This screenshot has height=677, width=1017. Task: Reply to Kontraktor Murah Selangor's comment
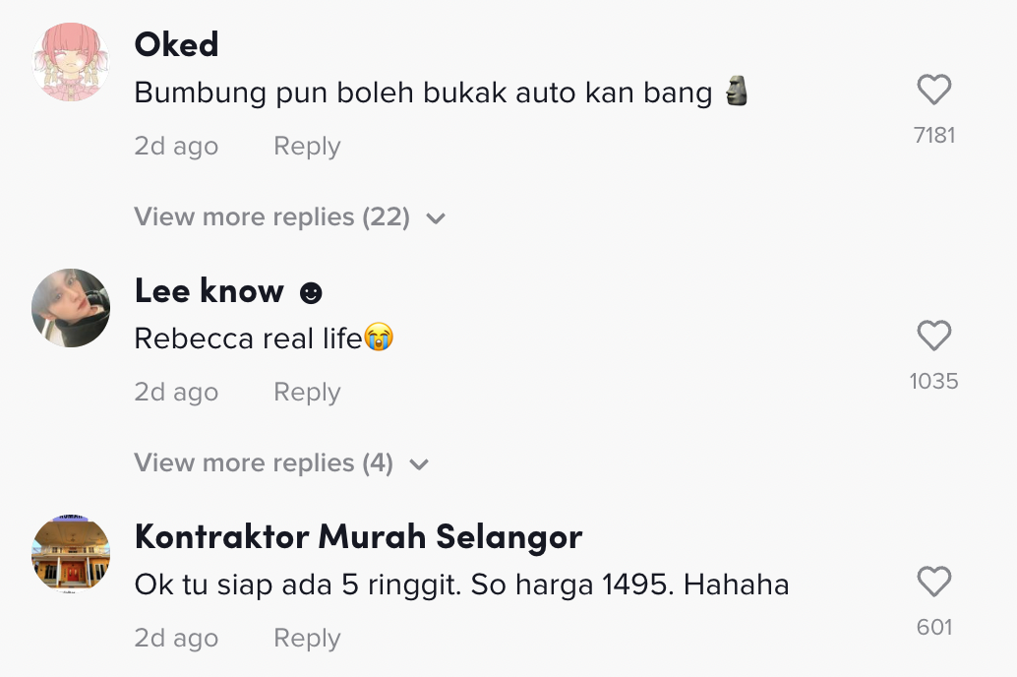[x=307, y=638]
